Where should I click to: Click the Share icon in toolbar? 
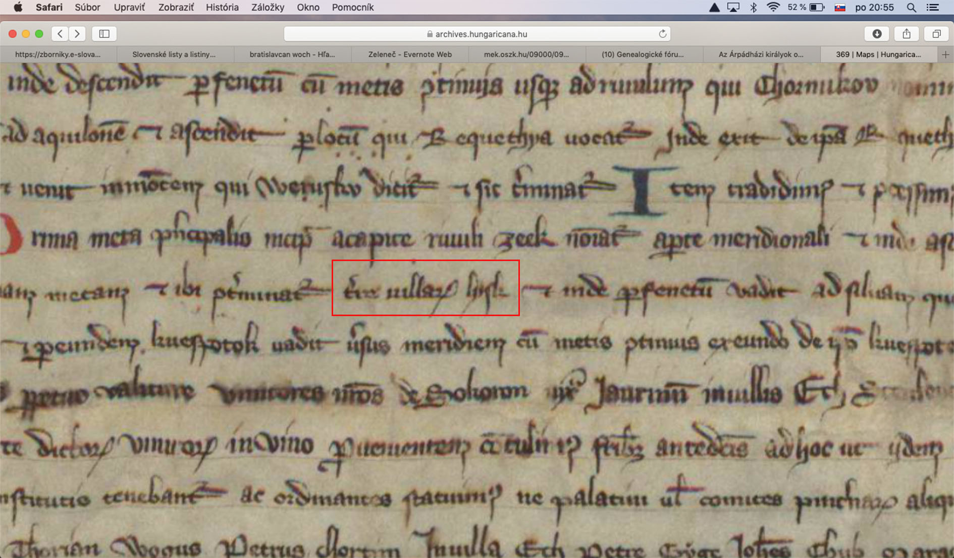[907, 34]
